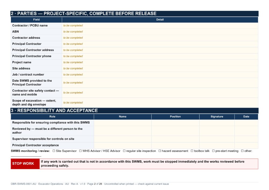The image size is (269, 190).
Task: Click Date cell for Principal Contractor acceptance
Action: click(x=246, y=145)
